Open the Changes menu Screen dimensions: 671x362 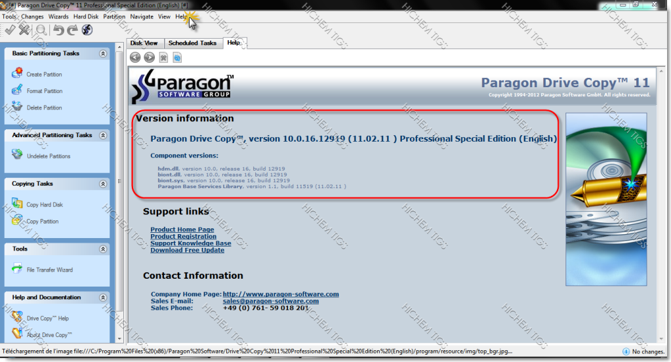pos(33,16)
